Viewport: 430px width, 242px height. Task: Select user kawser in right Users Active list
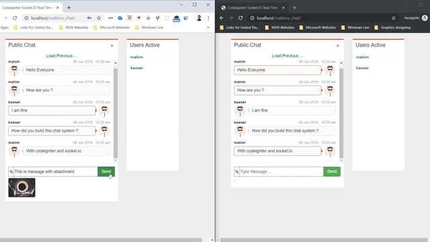tap(362, 68)
